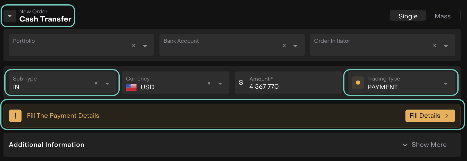Click the Amount input field
Screen dimensions: 467x161
[293, 86]
